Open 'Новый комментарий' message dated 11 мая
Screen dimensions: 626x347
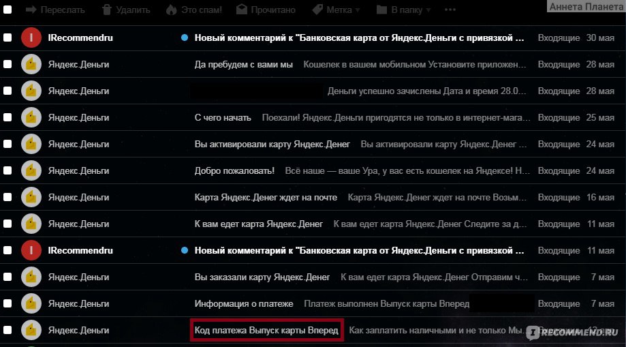(359, 251)
